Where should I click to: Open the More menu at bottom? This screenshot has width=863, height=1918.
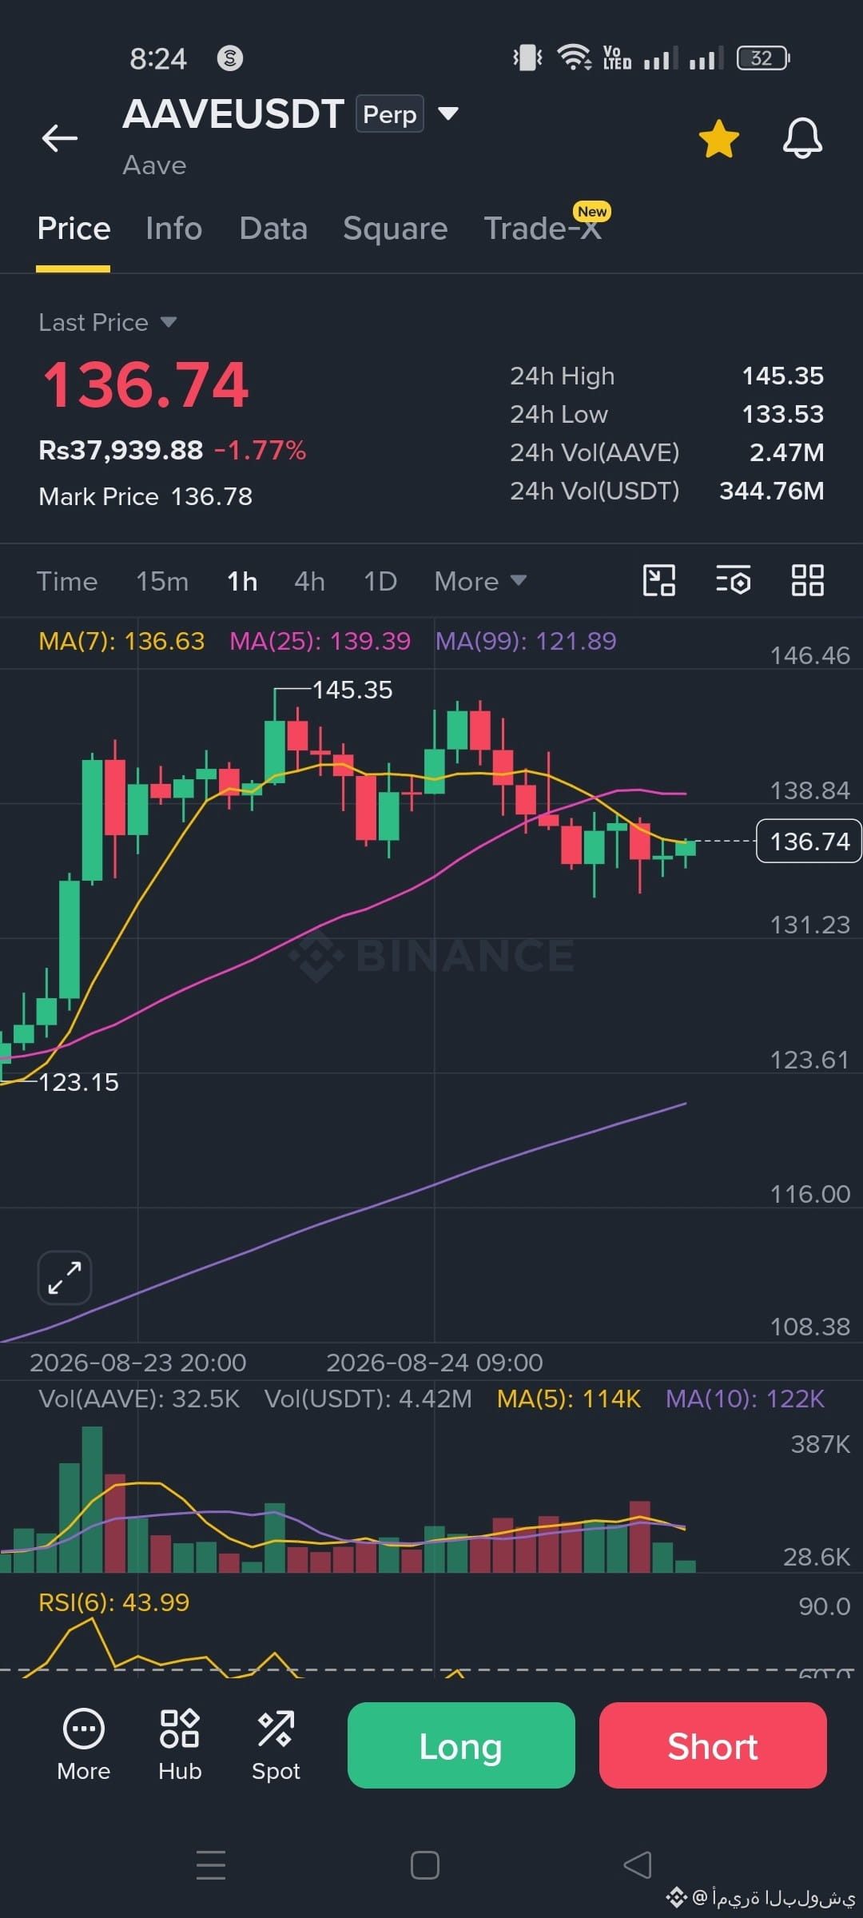pos(84,1745)
